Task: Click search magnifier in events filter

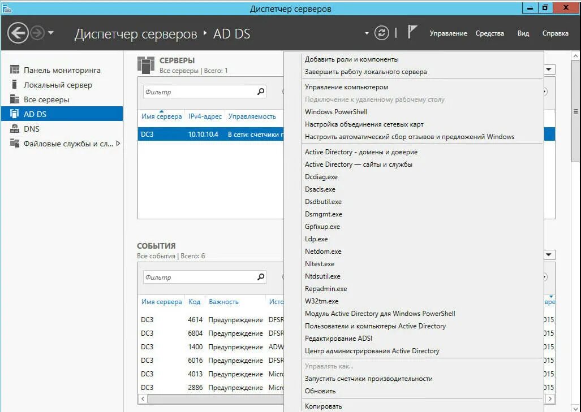Action: coord(261,277)
